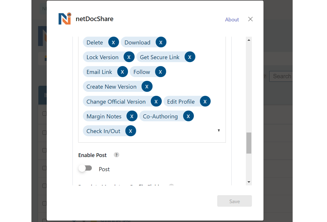This screenshot has height=222, width=327.
Task: Click the Lock Version tag label
Action: pos(102,57)
